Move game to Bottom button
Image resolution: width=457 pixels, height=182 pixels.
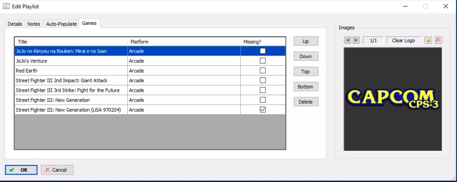click(306, 86)
